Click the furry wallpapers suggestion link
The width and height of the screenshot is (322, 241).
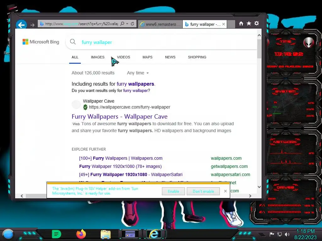pos(135,84)
